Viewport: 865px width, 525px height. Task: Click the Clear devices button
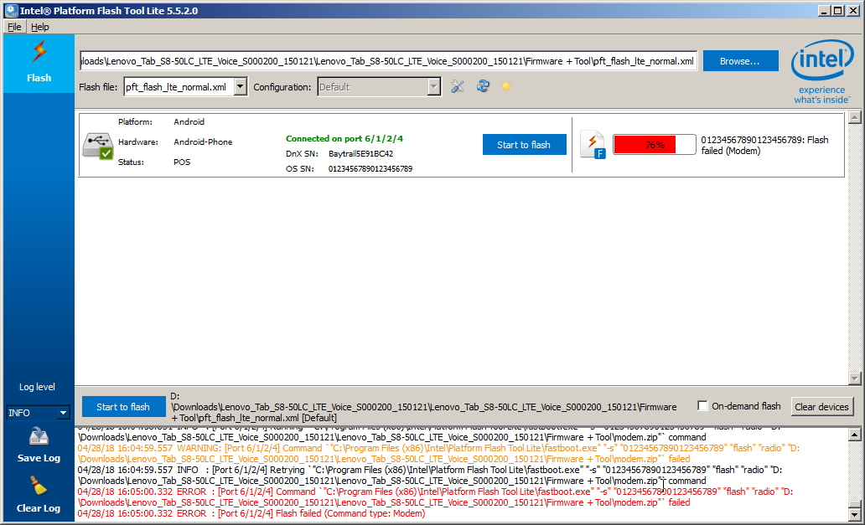pyautogui.click(x=821, y=407)
